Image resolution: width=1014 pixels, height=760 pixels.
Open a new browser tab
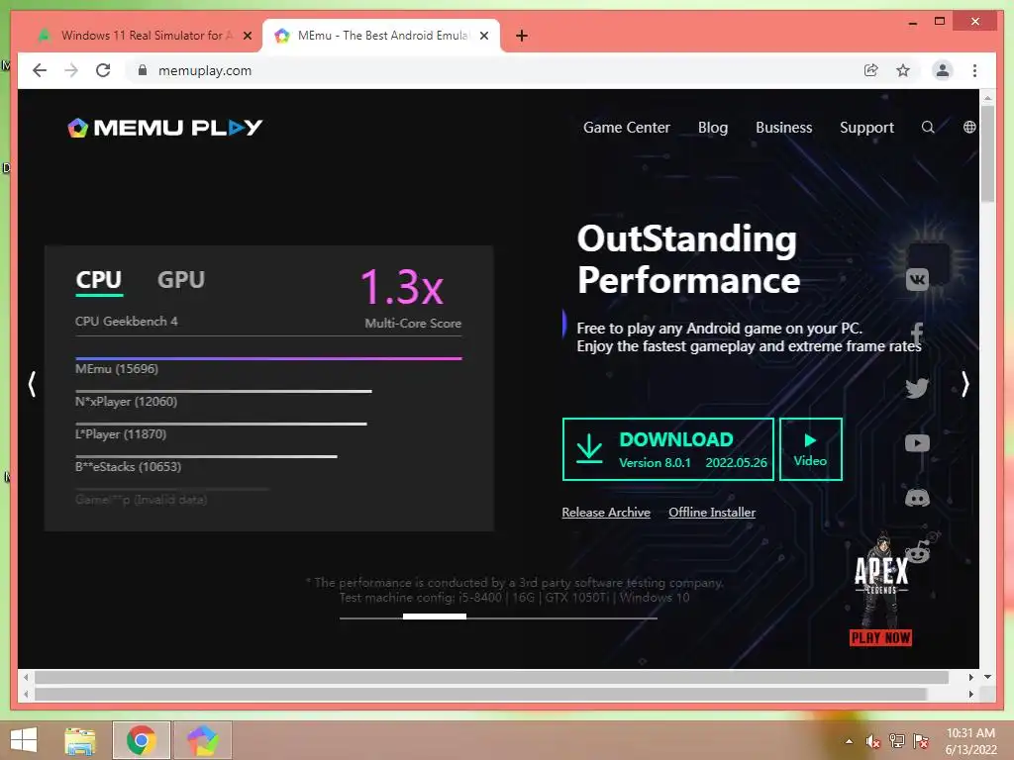522,36
